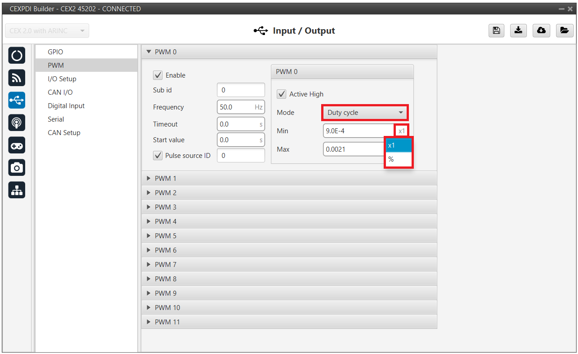Click the save icon in top toolbar
The image size is (578, 354).
pyautogui.click(x=496, y=31)
